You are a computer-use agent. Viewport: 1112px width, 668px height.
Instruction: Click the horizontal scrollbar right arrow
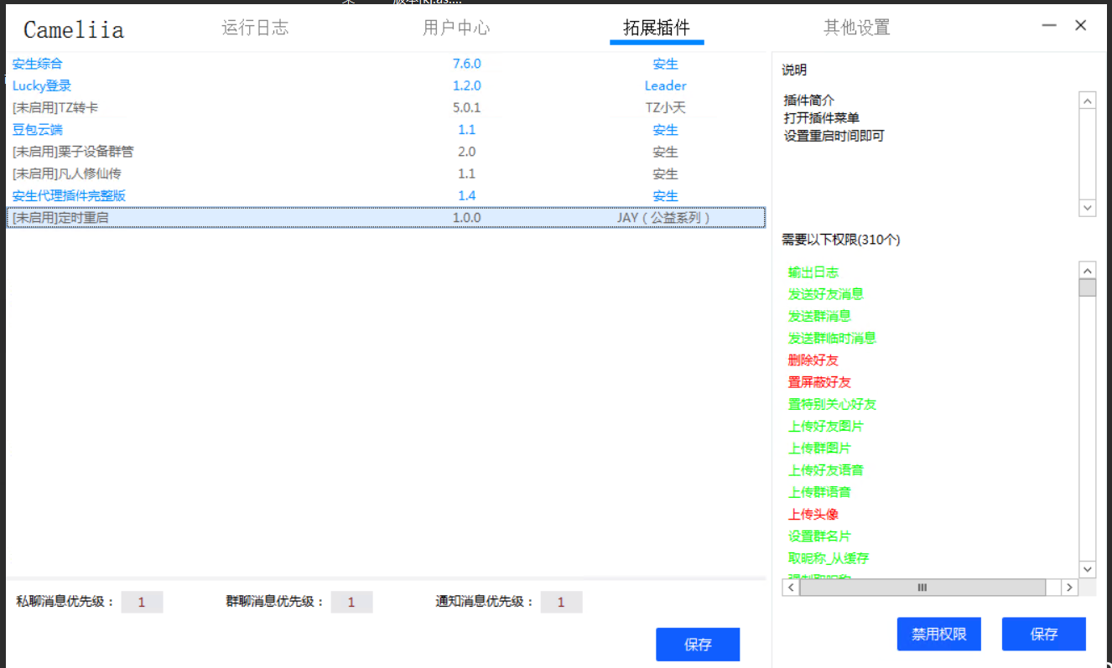[1070, 588]
